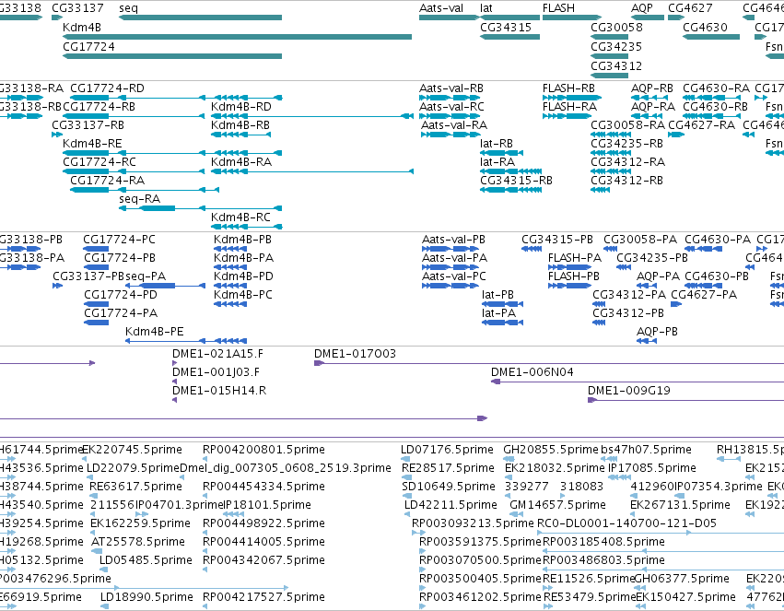Select transcript CG4627-RA
Image resolution: width=784 pixels, height=611 pixels.
point(676,135)
